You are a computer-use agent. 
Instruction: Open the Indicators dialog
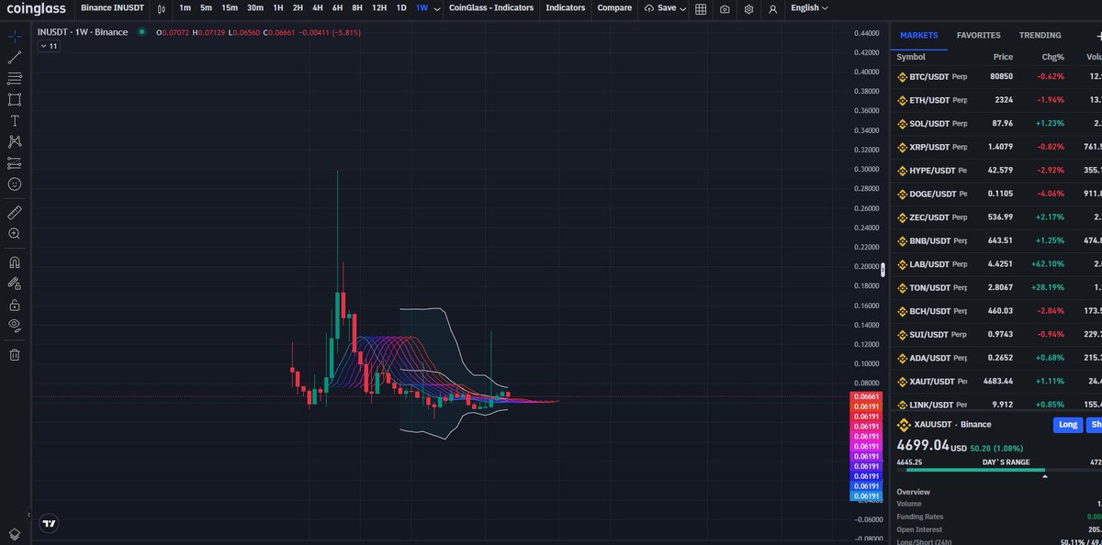click(x=565, y=8)
